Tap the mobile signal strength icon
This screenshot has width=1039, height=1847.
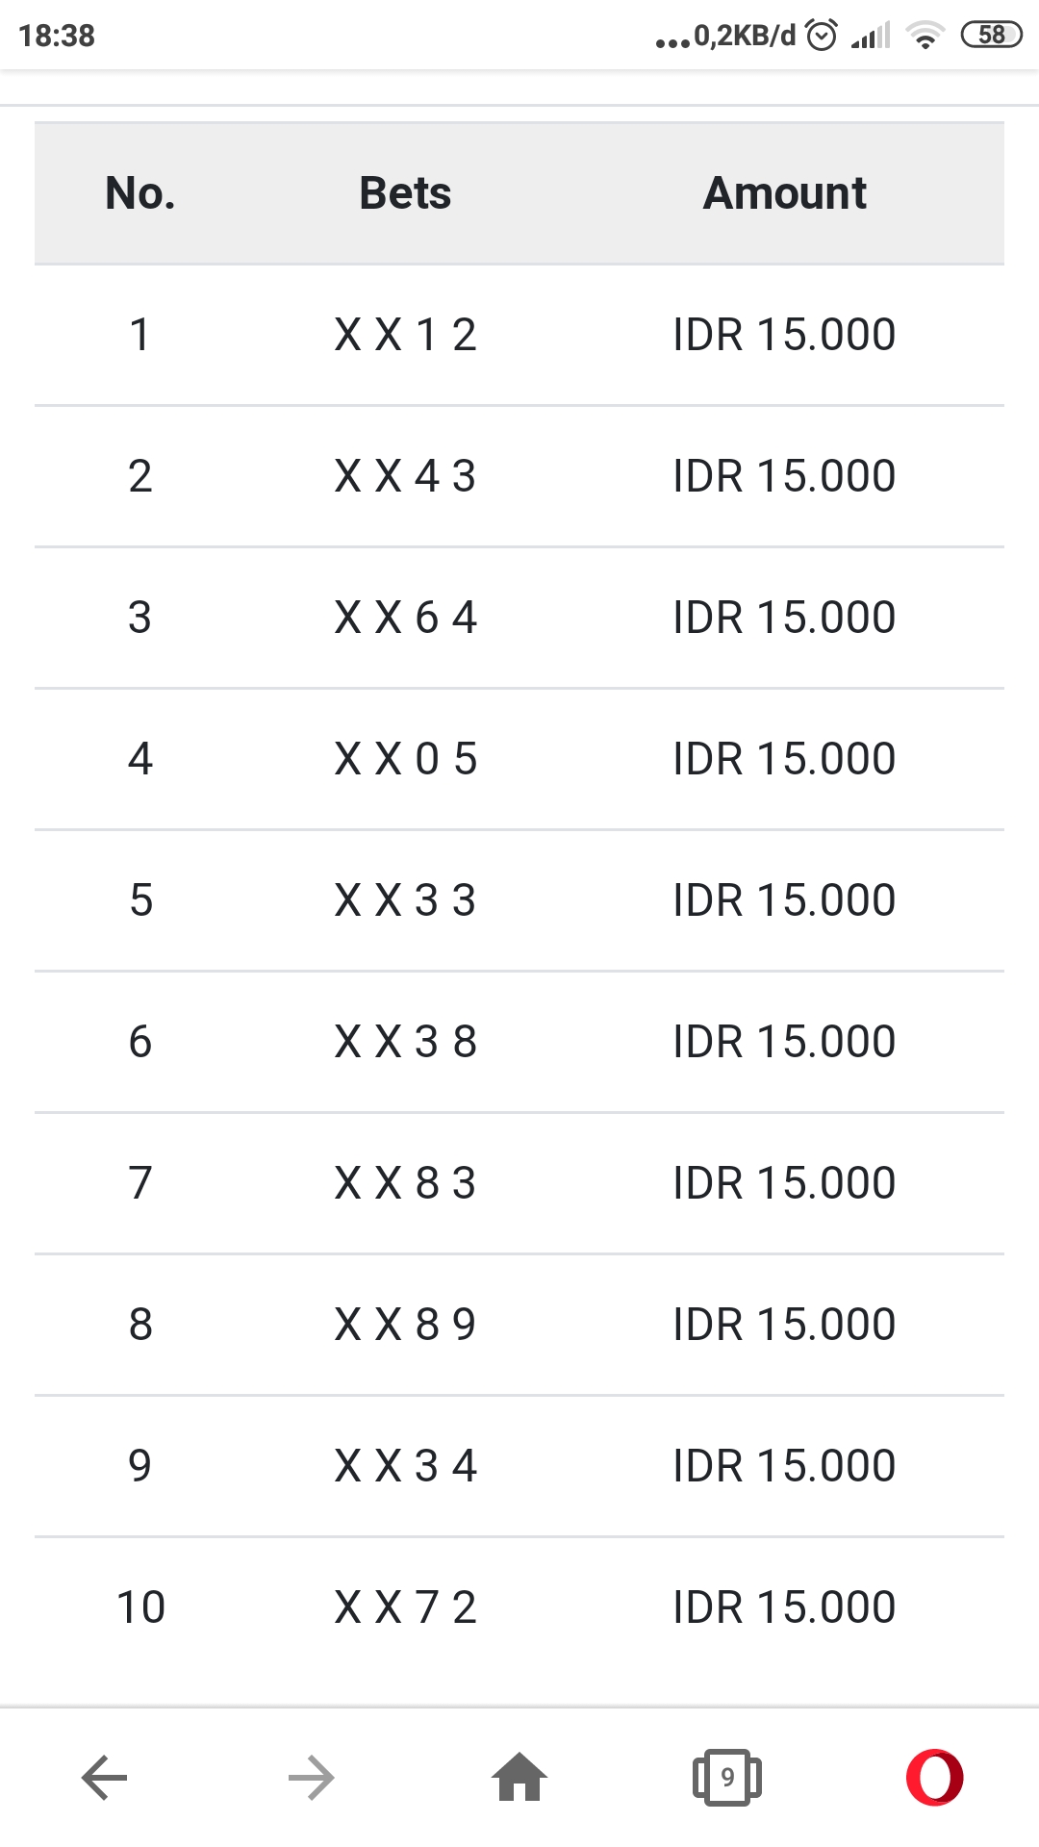coord(871,36)
